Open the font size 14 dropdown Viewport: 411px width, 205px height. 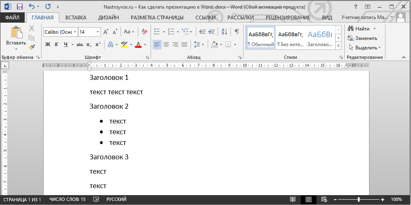98,32
